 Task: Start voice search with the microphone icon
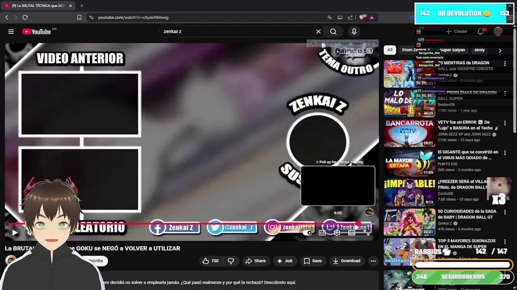(354, 31)
